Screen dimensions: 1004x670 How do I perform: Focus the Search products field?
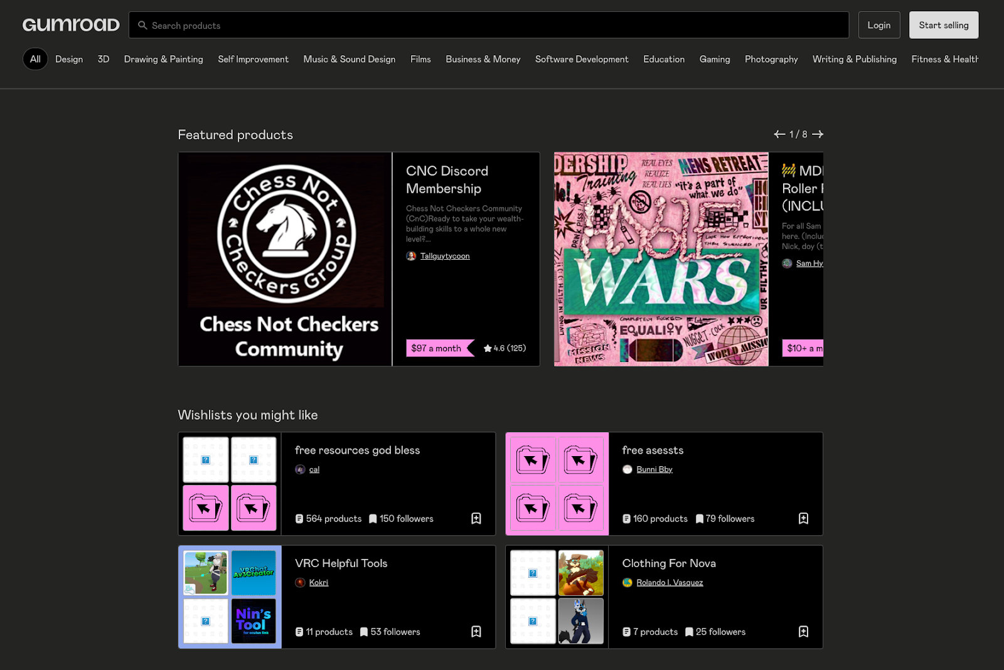(489, 25)
